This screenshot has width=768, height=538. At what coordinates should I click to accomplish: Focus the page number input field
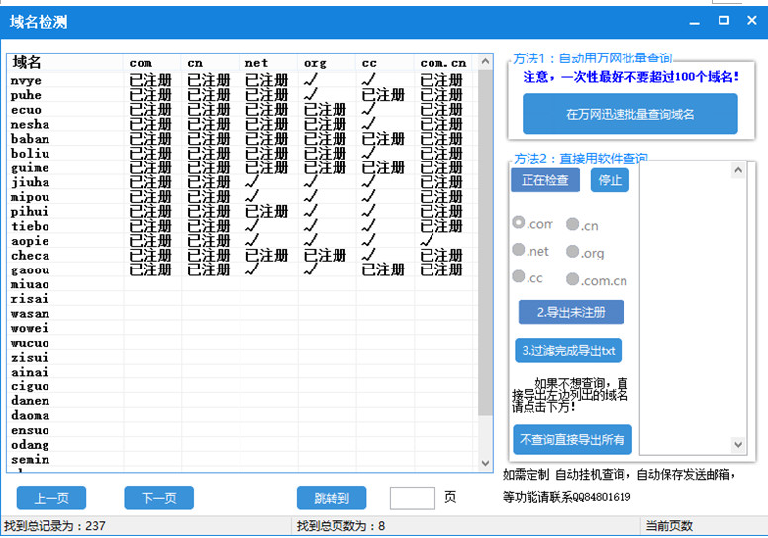(x=412, y=497)
